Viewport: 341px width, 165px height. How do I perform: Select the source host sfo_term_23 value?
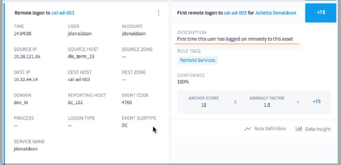pyautogui.click(x=81, y=57)
